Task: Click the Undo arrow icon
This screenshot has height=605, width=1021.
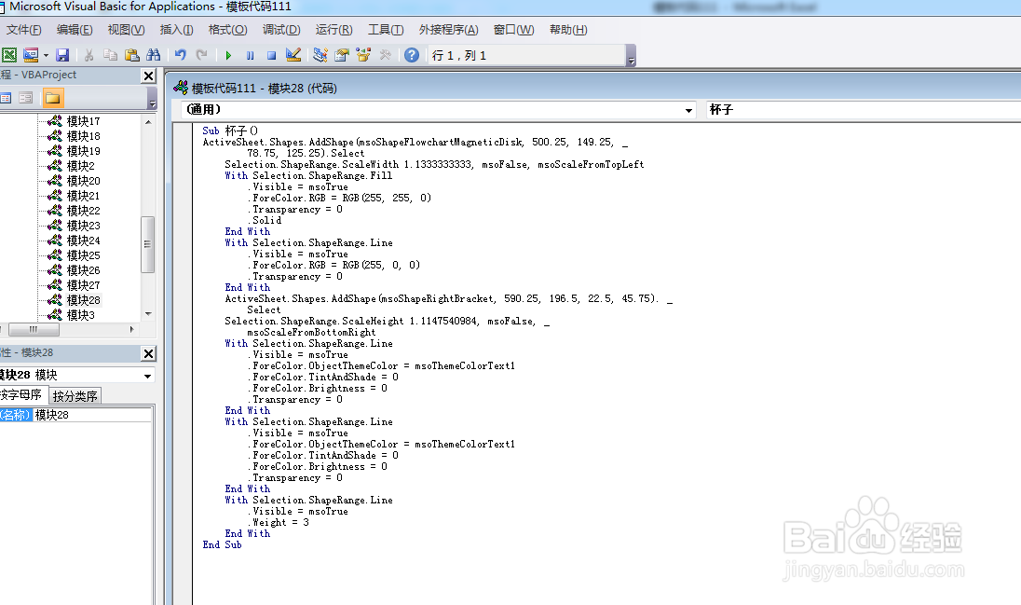Action: (181, 55)
